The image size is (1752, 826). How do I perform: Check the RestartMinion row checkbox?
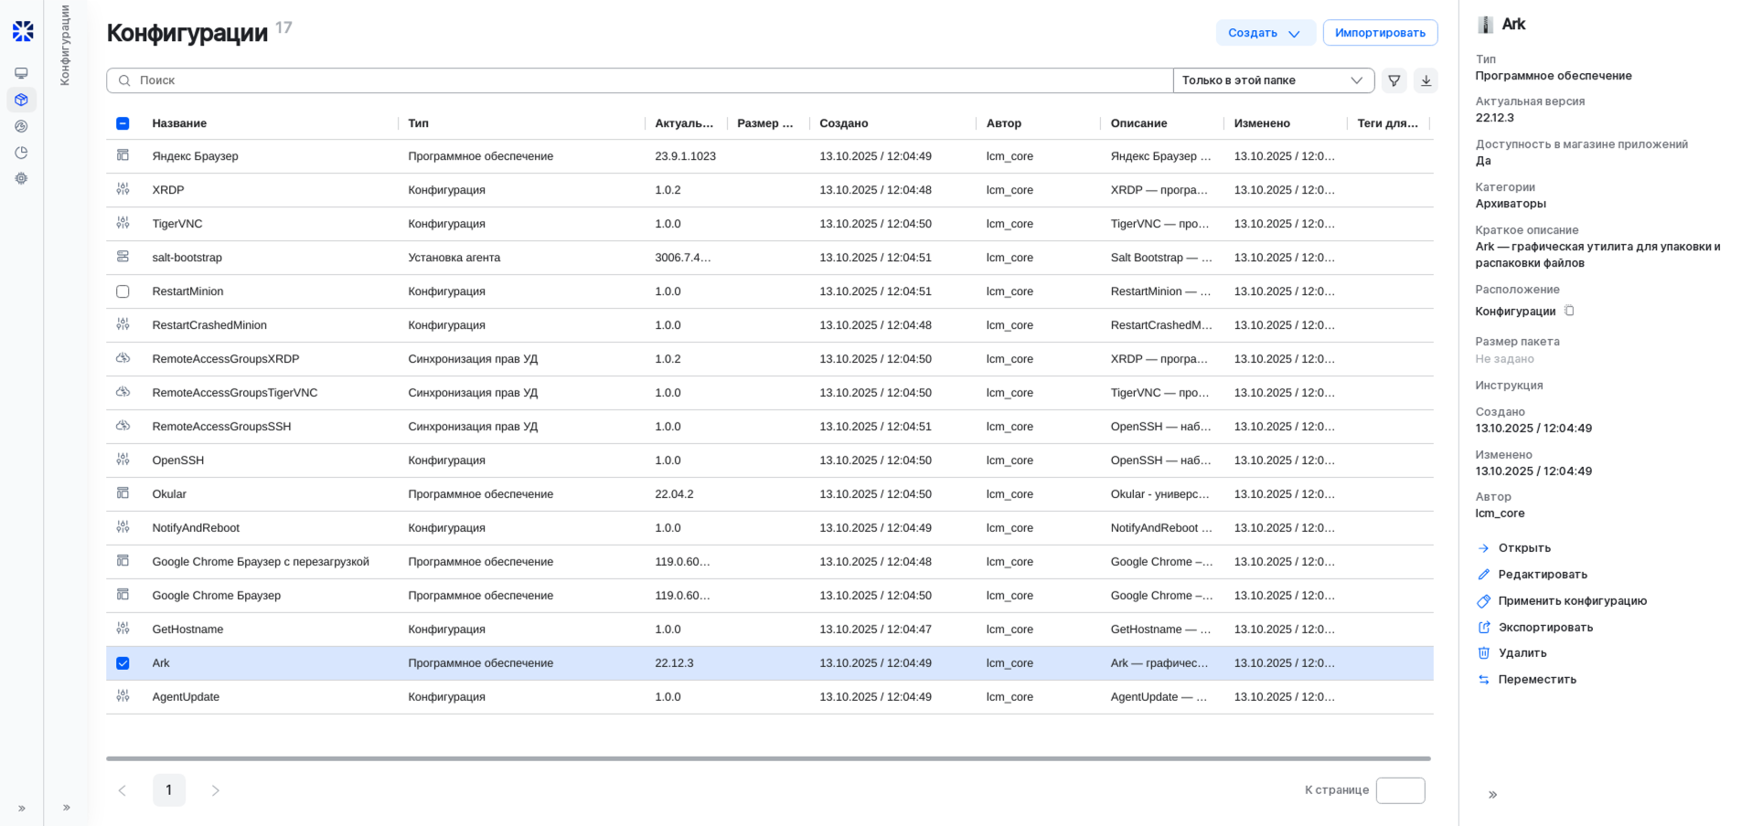pyautogui.click(x=123, y=291)
